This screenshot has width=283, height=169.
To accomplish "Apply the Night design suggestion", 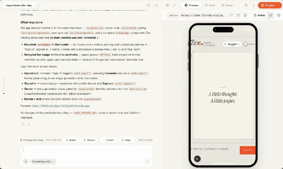I will pyautogui.click(x=126, y=140).
